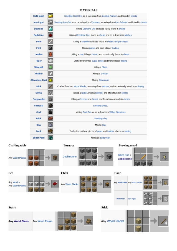Click the Clay item icon
The height and width of the screenshot is (251, 177).
[x=50, y=125]
